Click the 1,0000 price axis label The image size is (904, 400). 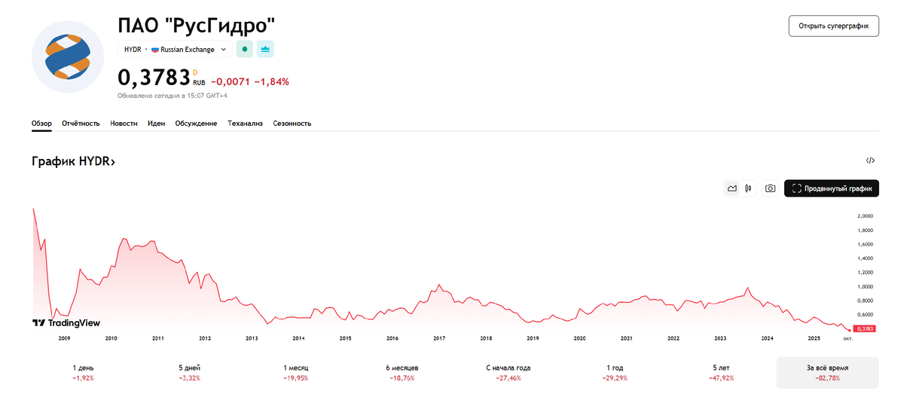tap(866, 286)
